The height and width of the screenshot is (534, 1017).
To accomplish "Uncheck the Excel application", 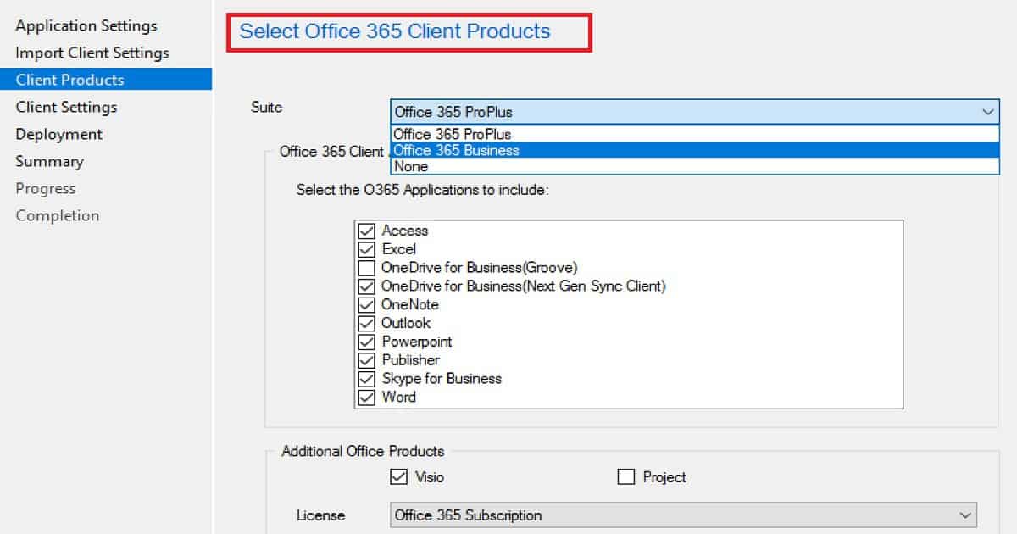I will coord(367,249).
